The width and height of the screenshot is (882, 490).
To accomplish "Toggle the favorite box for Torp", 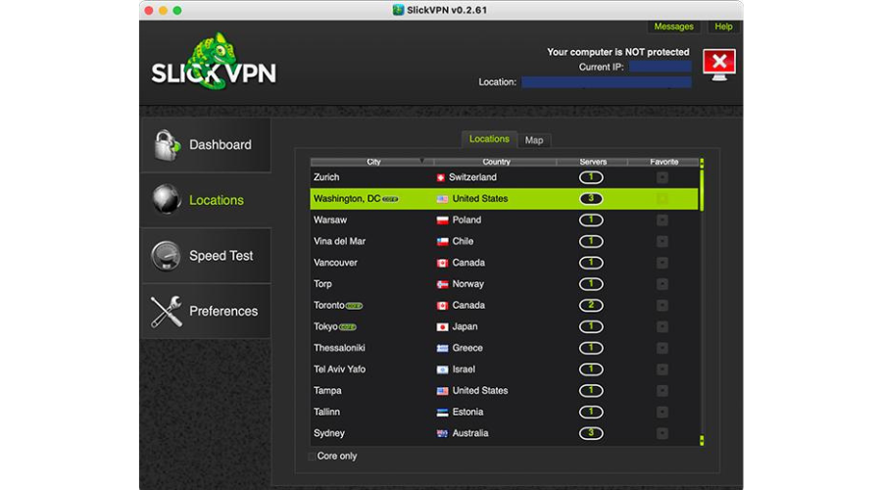I will pyautogui.click(x=662, y=284).
